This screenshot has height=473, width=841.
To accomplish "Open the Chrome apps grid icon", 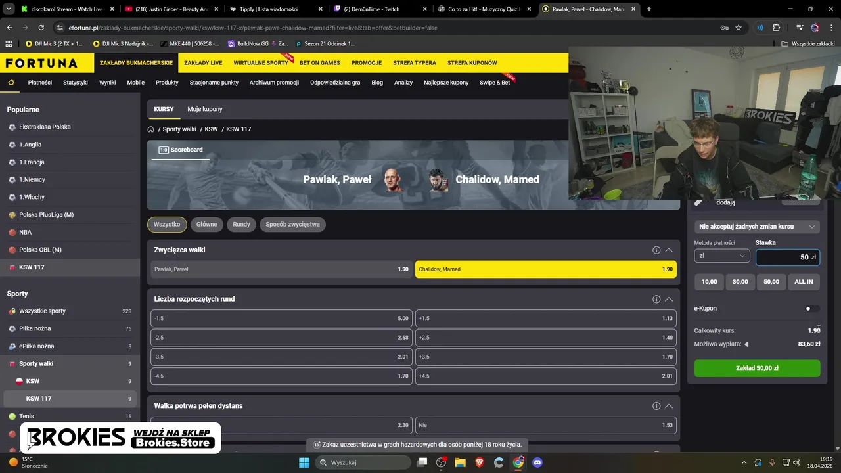I will coord(9,44).
